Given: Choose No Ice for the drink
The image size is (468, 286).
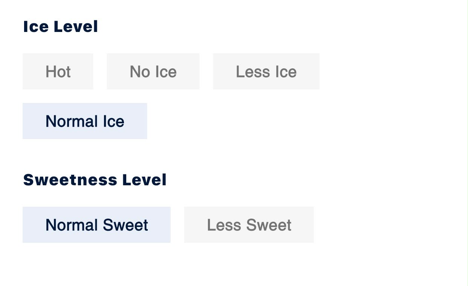Looking at the screenshot, I should pyautogui.click(x=153, y=71).
